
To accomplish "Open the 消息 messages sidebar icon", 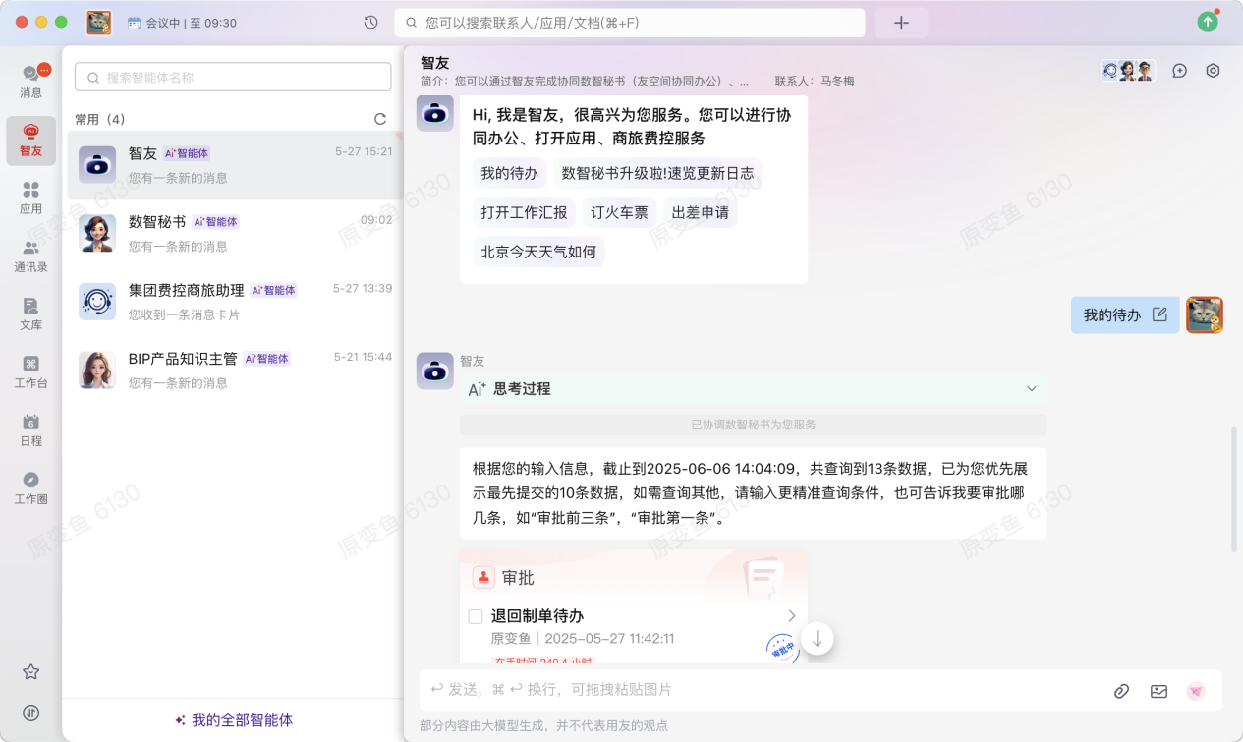I will point(31,81).
